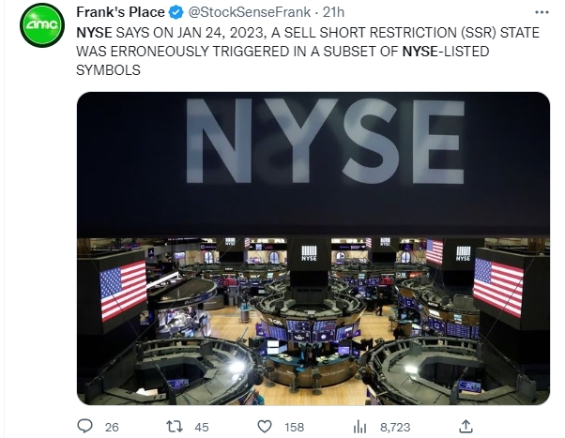Viewport: 565px width, 438px height.
Task: Click the retweet arrows icon
Action: (175, 427)
